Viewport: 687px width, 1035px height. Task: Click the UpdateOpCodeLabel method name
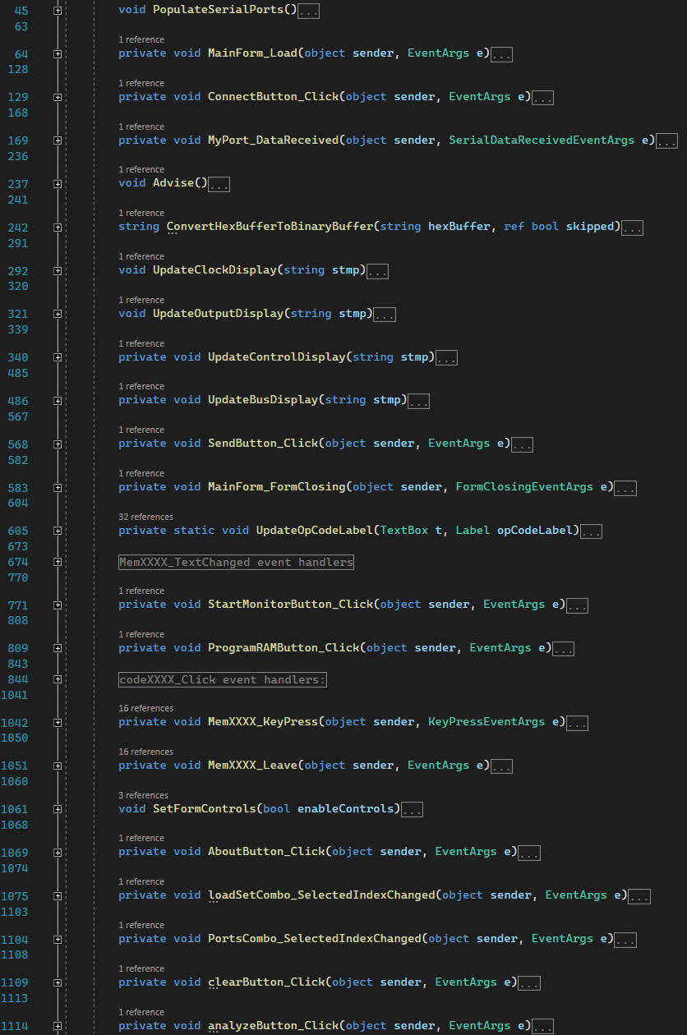point(315,531)
